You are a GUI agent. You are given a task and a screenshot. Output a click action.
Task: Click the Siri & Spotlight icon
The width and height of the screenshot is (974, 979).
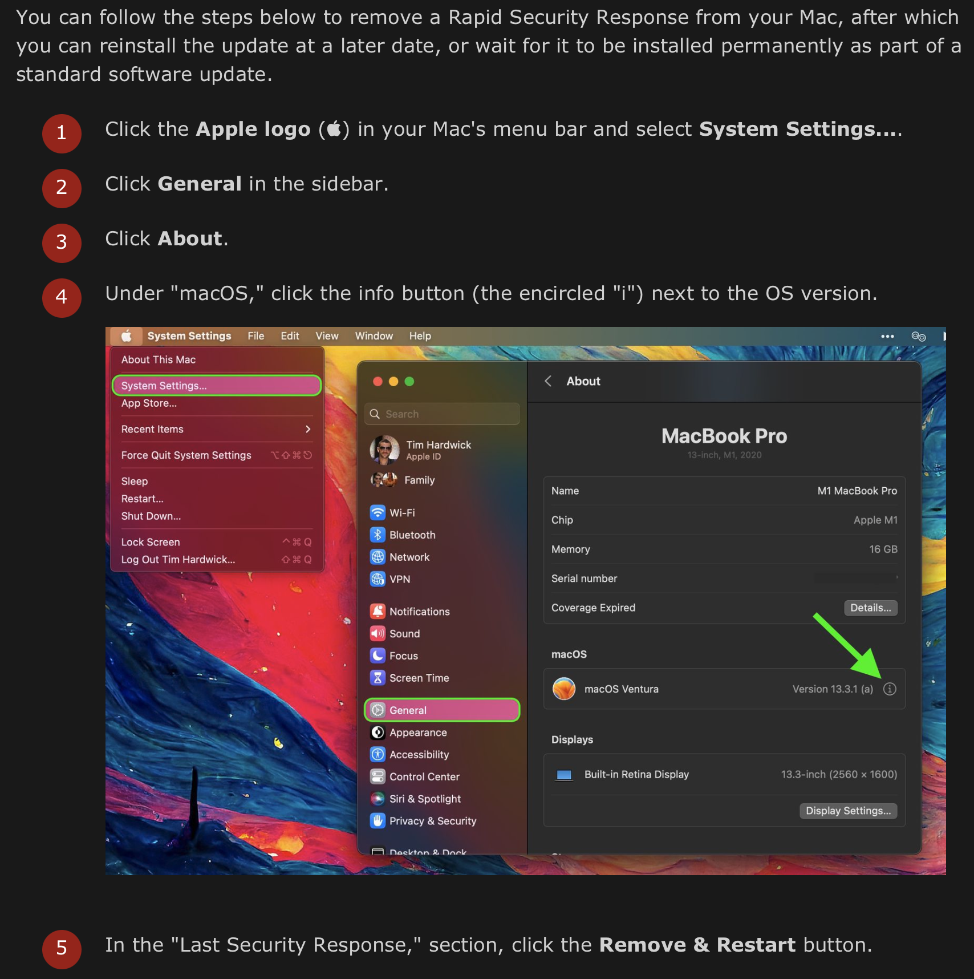pyautogui.click(x=378, y=799)
